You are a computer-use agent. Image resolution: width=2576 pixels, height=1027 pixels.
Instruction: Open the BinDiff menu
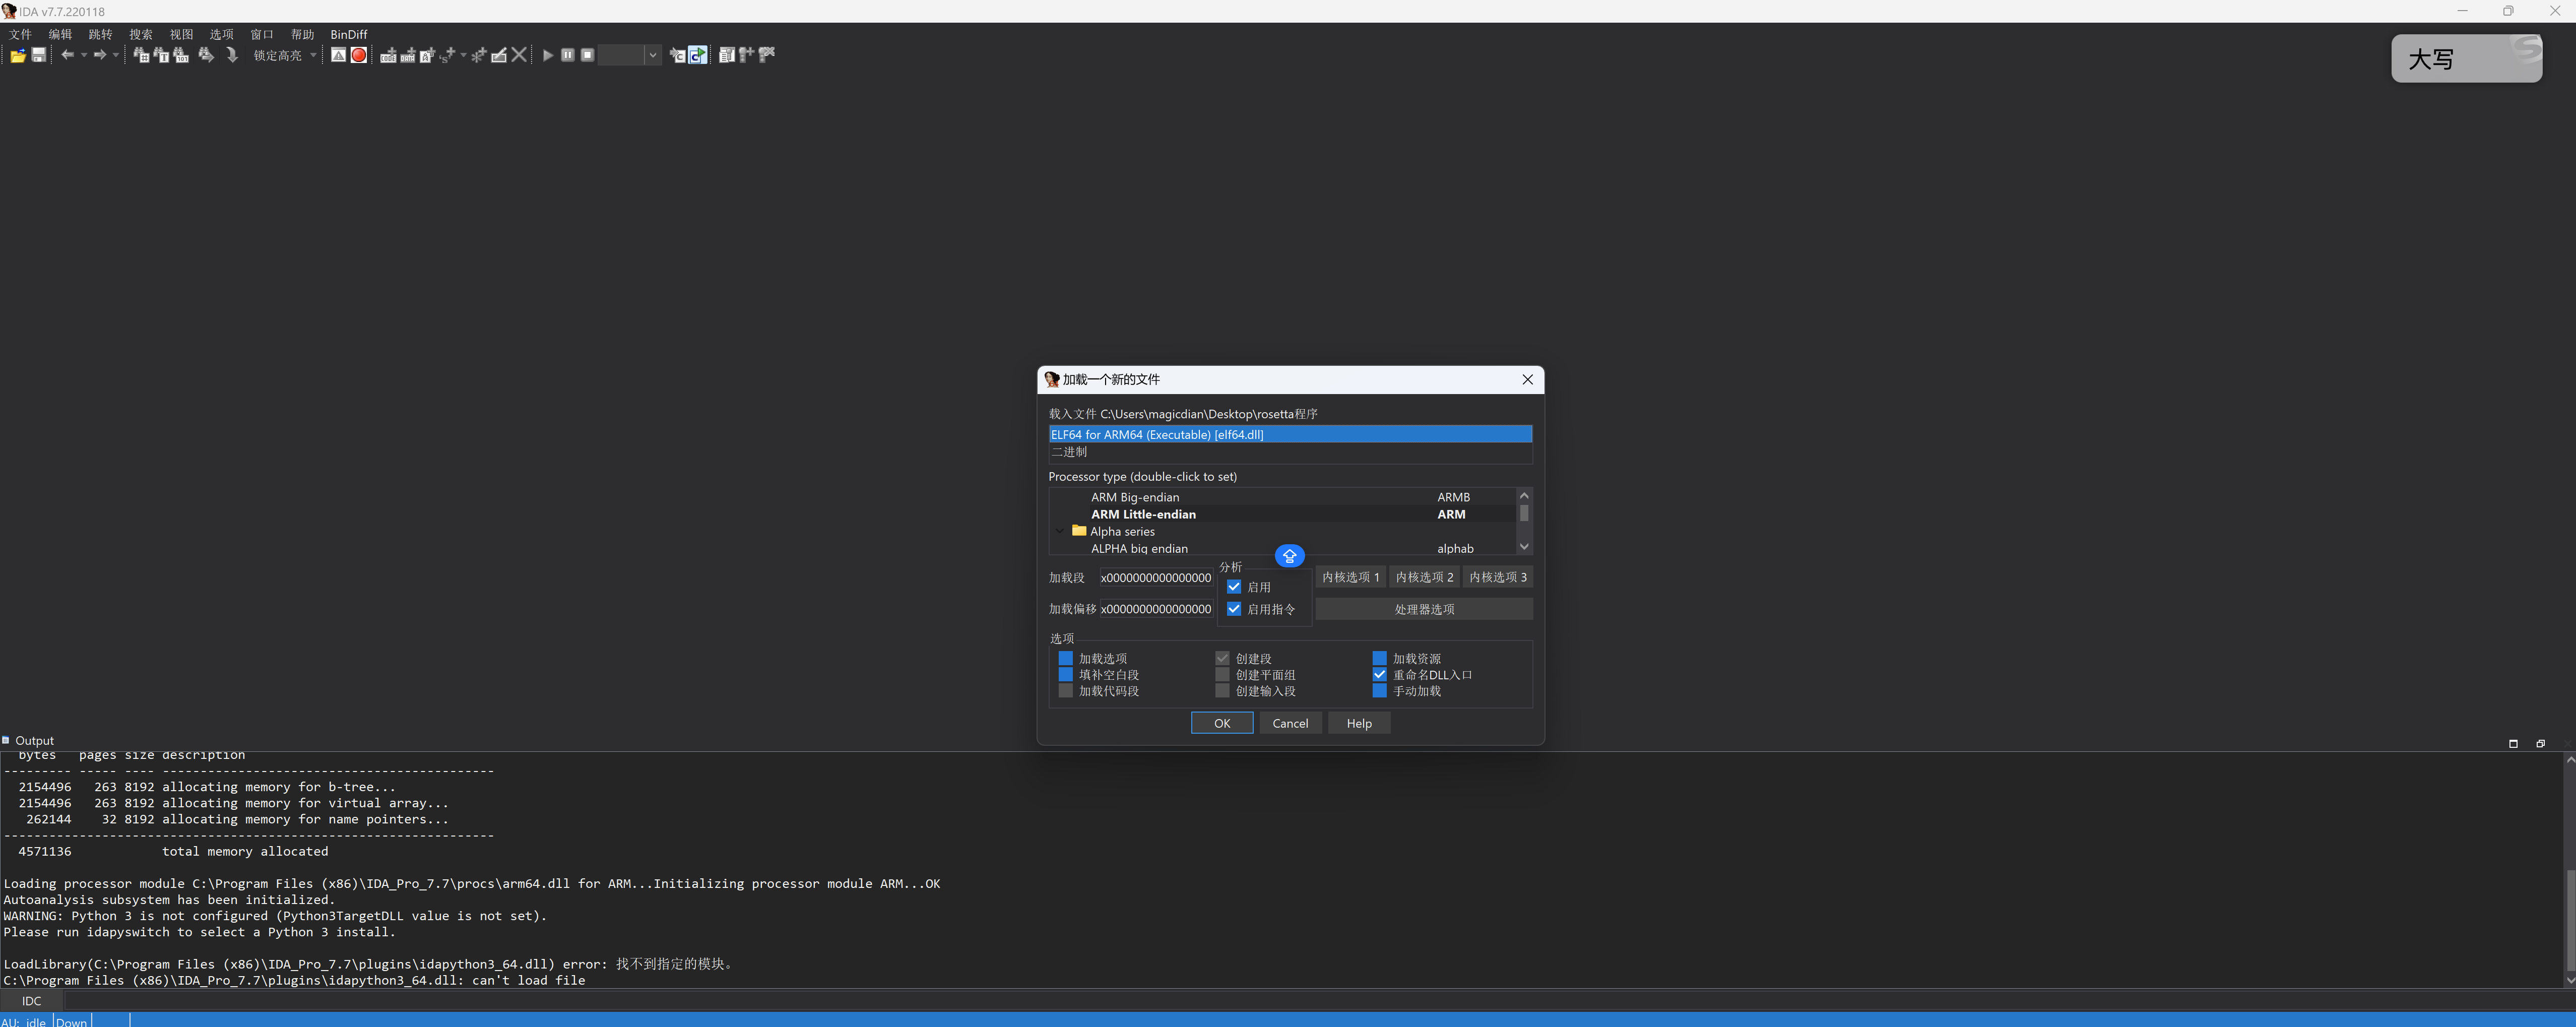348,34
